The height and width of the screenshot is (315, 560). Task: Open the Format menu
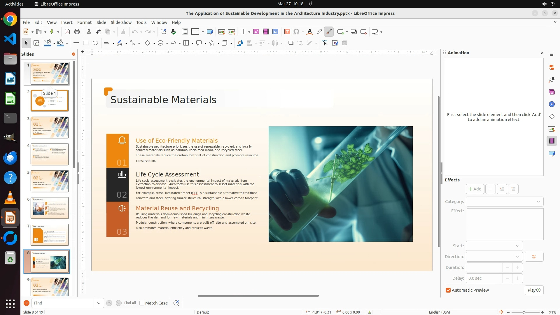pos(84,22)
